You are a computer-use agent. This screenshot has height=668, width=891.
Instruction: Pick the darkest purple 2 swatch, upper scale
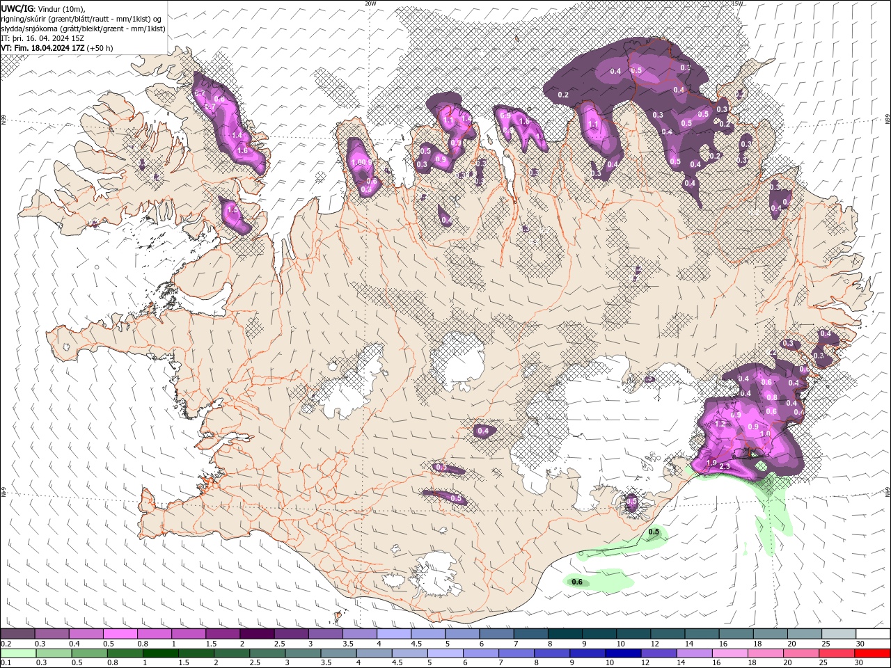(256, 634)
